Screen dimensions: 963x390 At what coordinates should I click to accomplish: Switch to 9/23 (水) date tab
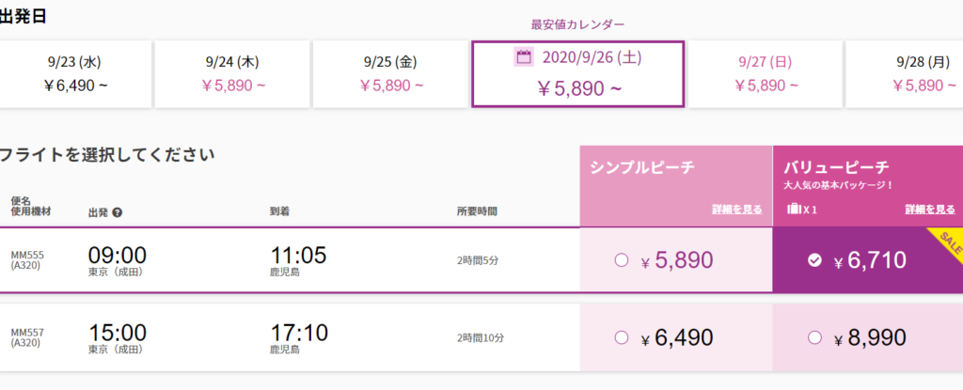pyautogui.click(x=73, y=73)
